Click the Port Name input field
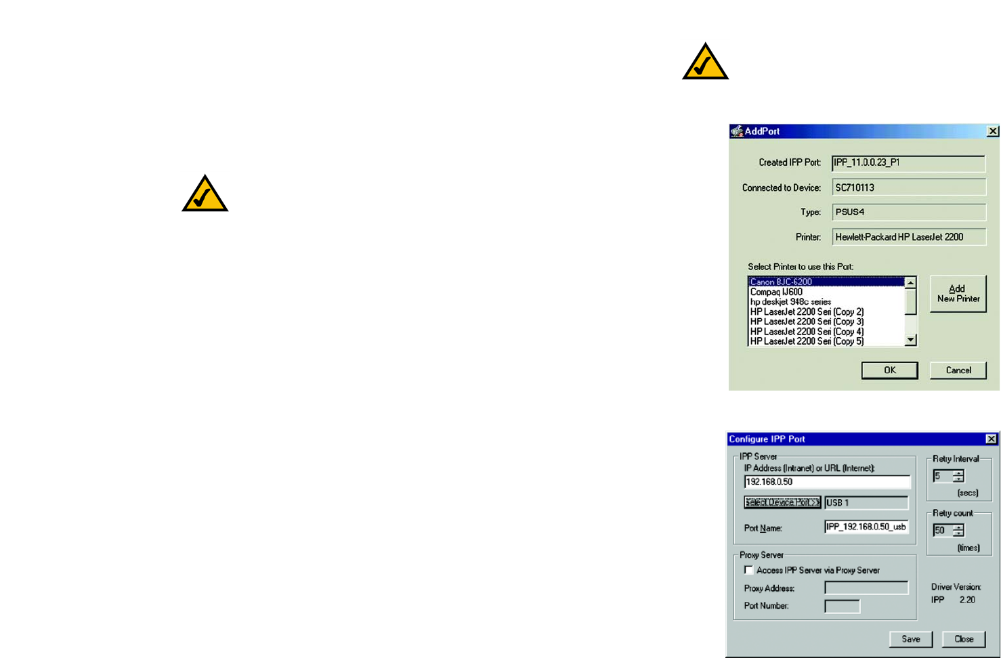The width and height of the screenshot is (1001, 658). (866, 527)
